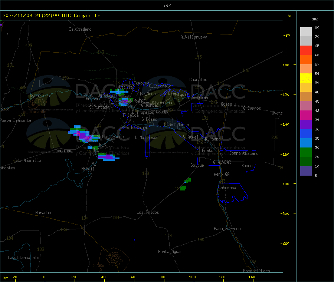
Task: Click the Morados map label
Action: pos(43,213)
